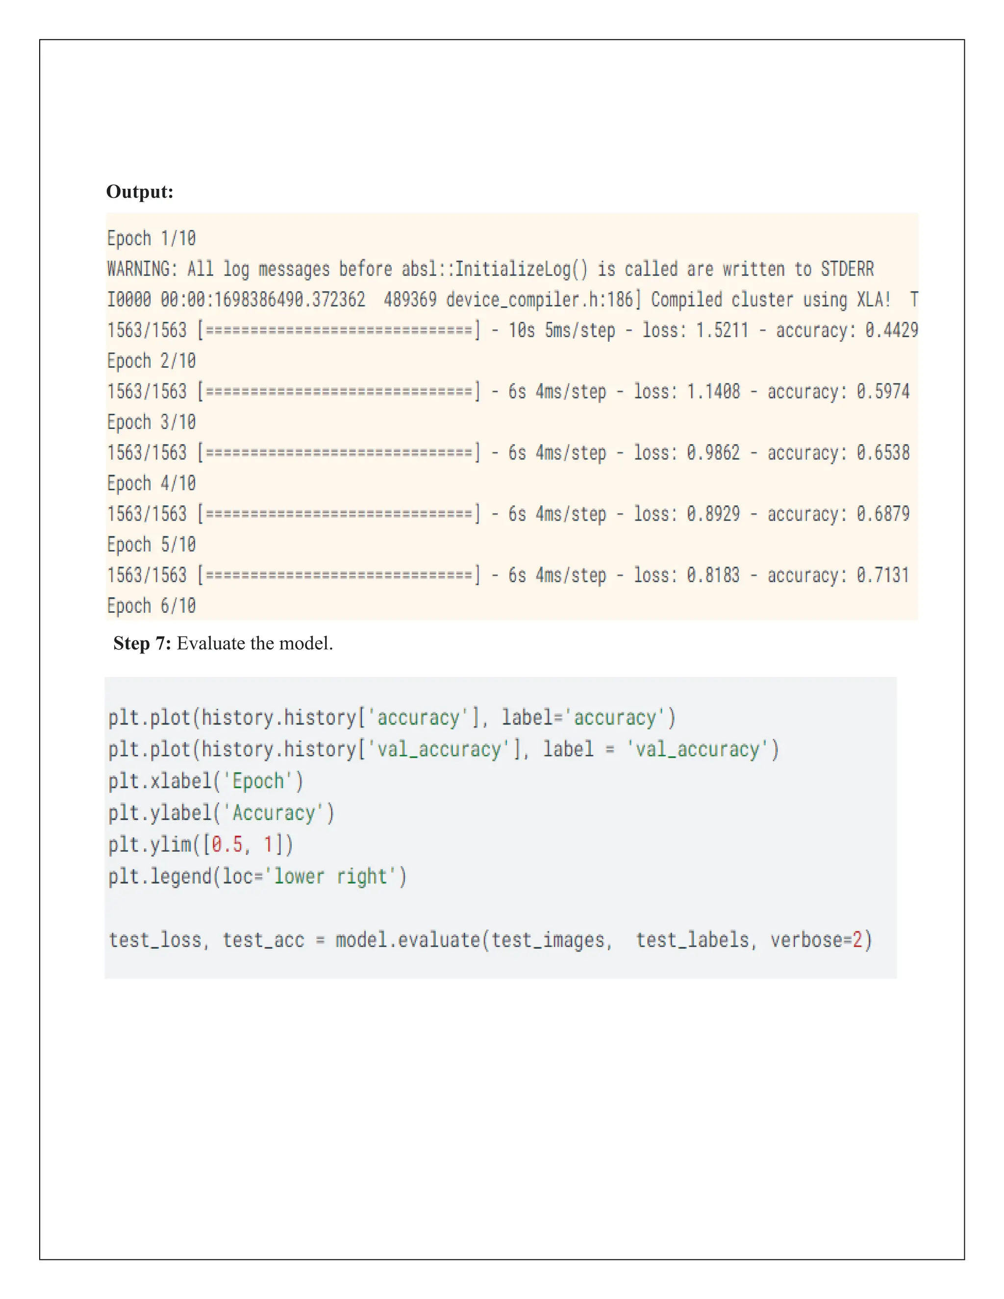Click the progress line with loss 1.5211
This screenshot has width=1004, height=1299.
click(x=513, y=330)
